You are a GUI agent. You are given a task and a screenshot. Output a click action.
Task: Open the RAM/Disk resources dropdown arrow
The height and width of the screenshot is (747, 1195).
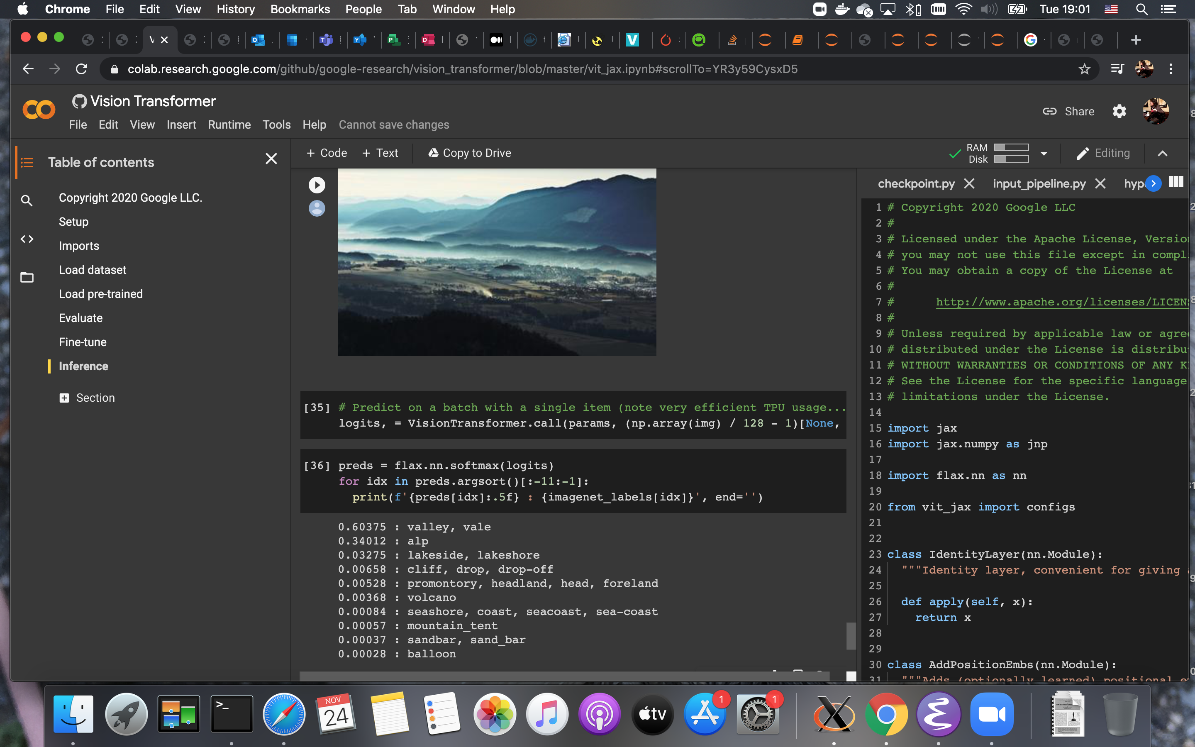[1044, 154]
